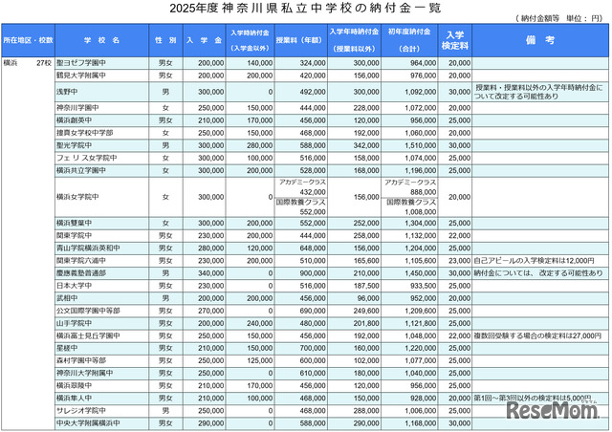The height and width of the screenshot is (432, 612).
Task: Click the value 280,000 in 聖光学院中 row
Action: 260,145
